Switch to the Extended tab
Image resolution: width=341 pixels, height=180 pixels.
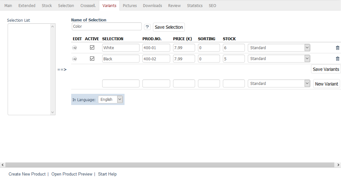(x=27, y=6)
